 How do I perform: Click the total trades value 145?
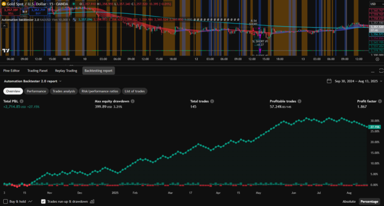point(193,107)
